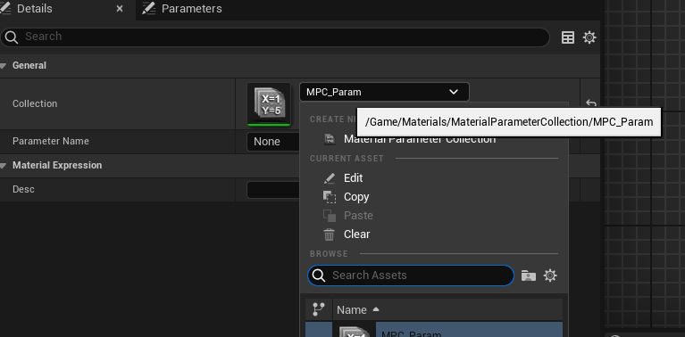Image resolution: width=685 pixels, height=337 pixels.
Task: Collapse the Material Expression section
Action: 4,166
